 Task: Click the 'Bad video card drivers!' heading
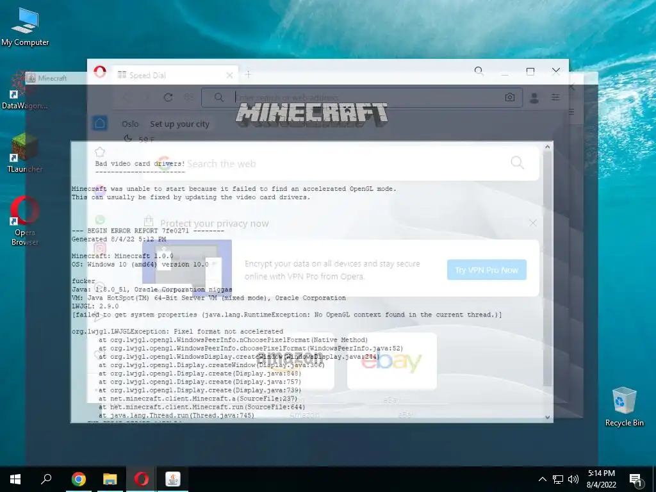pyautogui.click(x=140, y=163)
